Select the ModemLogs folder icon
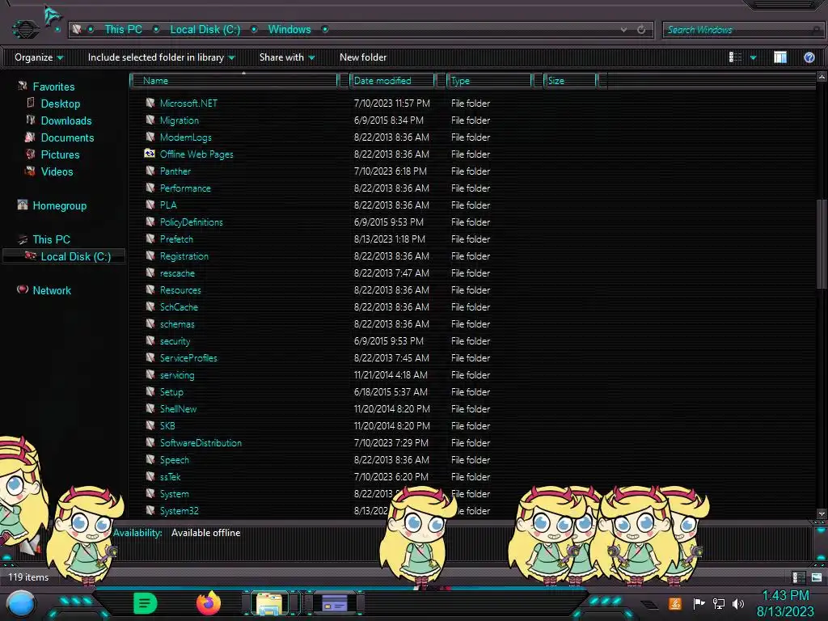Screen dimensions: 828x621 point(150,136)
